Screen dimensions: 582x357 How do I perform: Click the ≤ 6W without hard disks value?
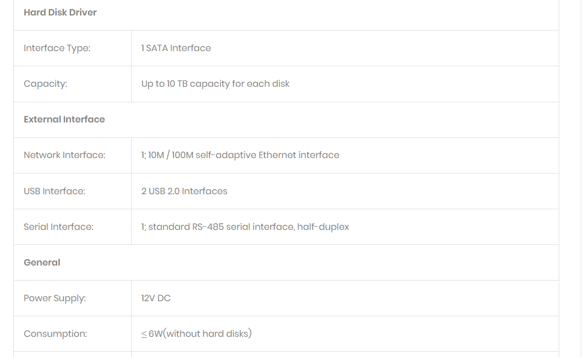(x=196, y=334)
